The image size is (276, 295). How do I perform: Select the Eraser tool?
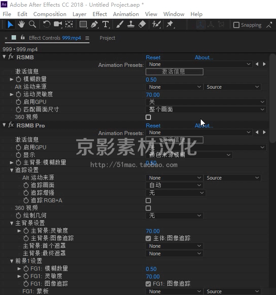142,25
